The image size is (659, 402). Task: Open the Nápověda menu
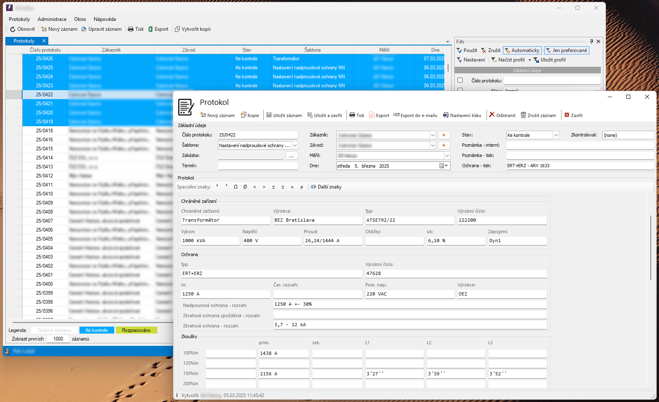click(104, 19)
